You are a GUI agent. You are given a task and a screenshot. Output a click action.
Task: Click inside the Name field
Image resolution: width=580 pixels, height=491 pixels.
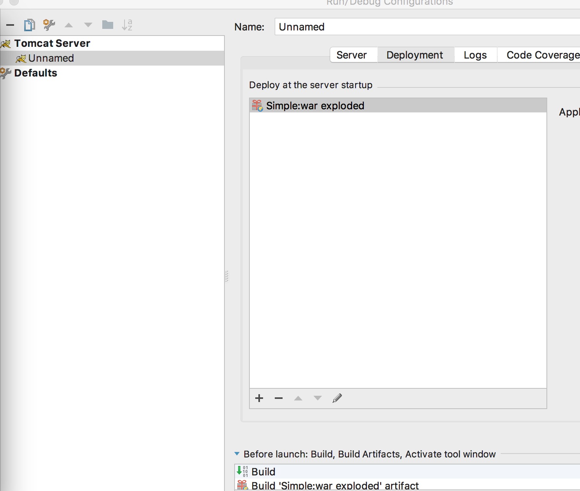coord(390,27)
